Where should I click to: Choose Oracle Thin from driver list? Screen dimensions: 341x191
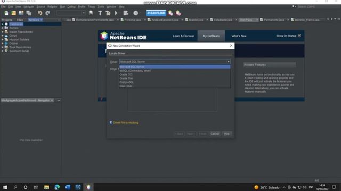click(175, 79)
